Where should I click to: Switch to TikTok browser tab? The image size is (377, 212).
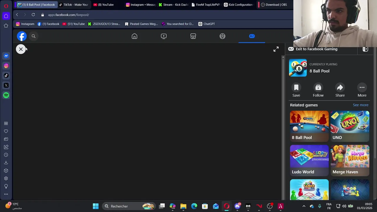click(74, 5)
